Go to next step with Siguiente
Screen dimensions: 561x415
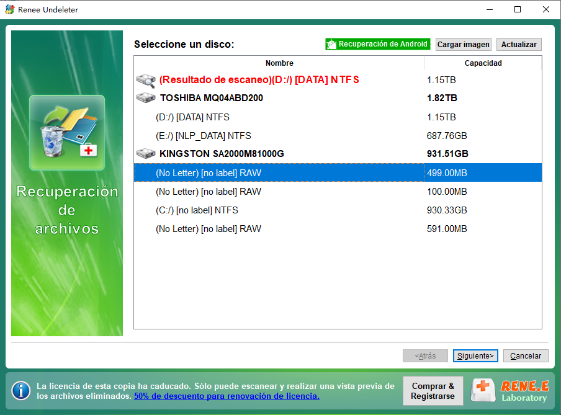[x=475, y=355]
